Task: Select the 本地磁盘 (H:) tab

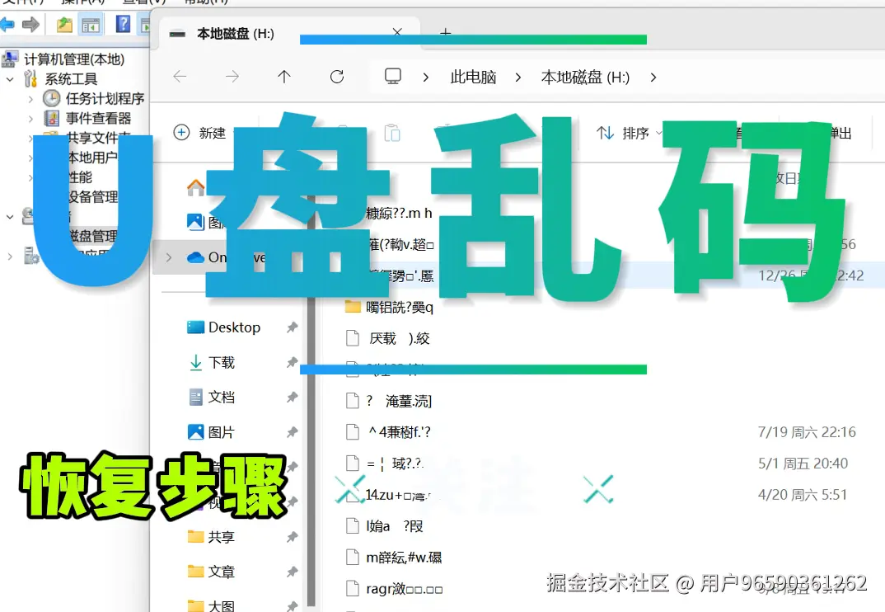Action: [x=231, y=34]
